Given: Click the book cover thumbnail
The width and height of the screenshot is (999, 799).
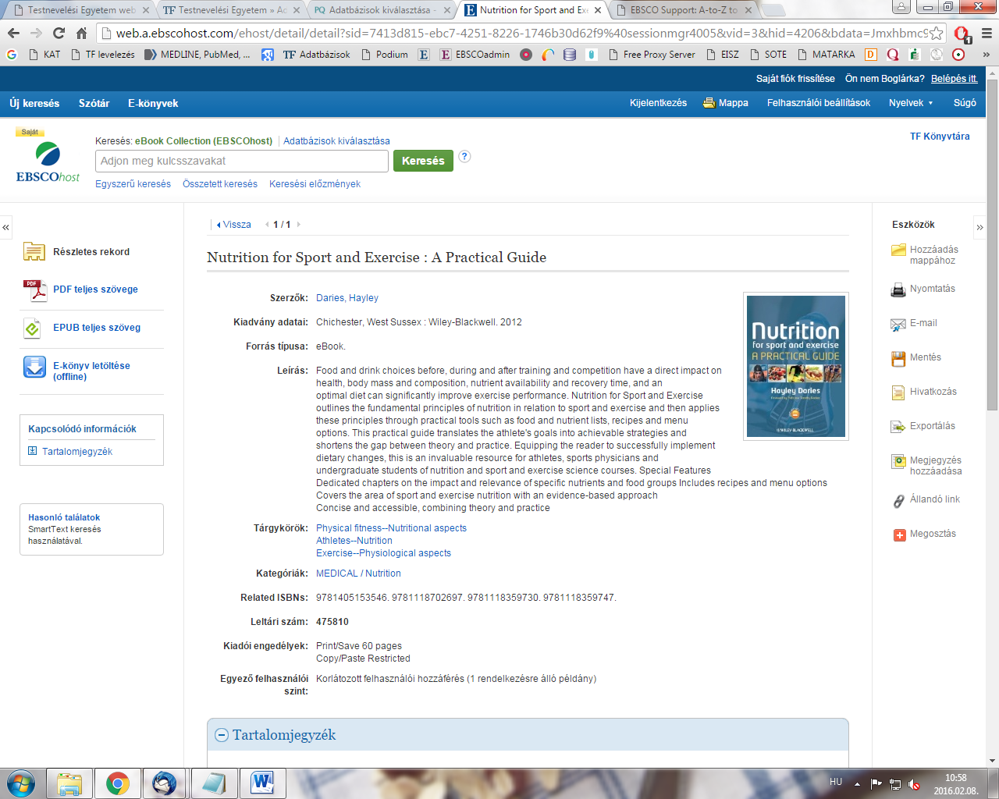Looking at the screenshot, I should click(x=796, y=366).
